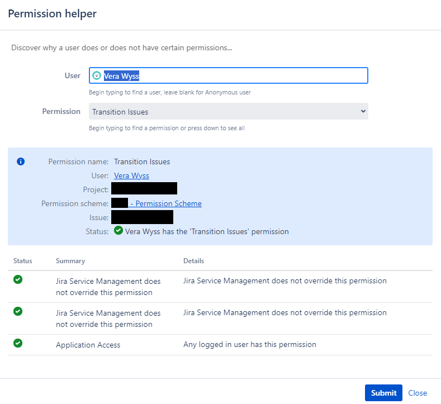Click the Summary column header
The image size is (441, 404).
70,261
